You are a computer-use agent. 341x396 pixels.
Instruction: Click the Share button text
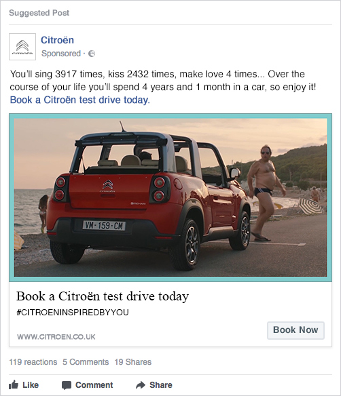tap(161, 385)
